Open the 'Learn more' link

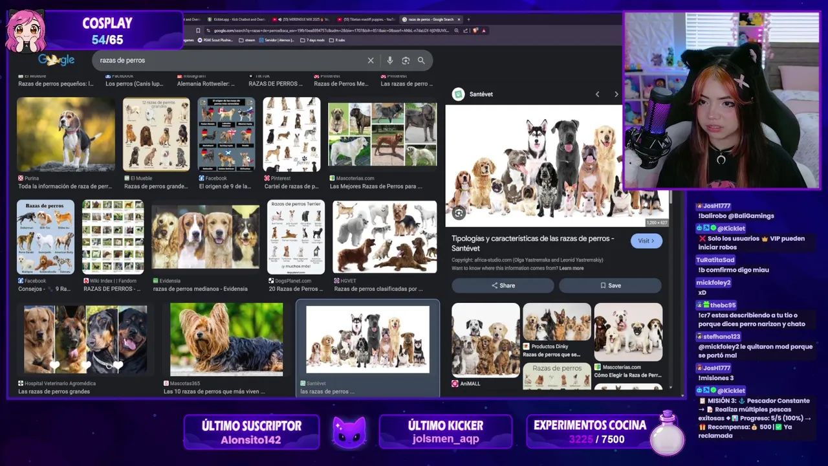571,268
